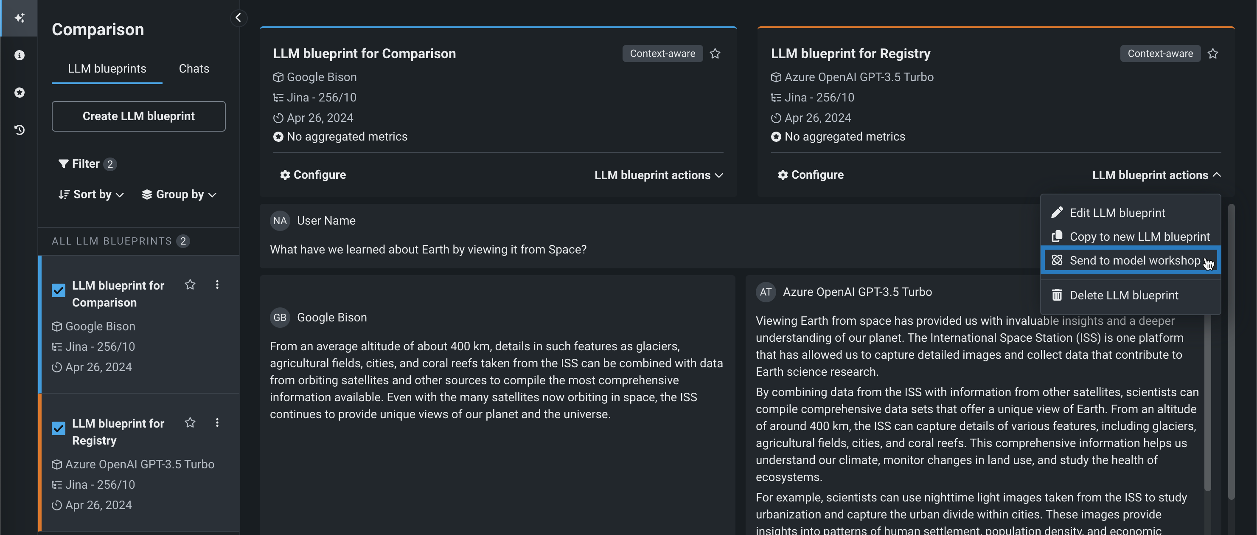The width and height of the screenshot is (1257, 535).
Task: Expand the Group by dropdown
Action: coord(179,194)
